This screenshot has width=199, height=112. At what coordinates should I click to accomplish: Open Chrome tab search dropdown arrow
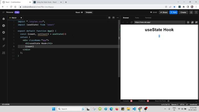click(178, 2)
